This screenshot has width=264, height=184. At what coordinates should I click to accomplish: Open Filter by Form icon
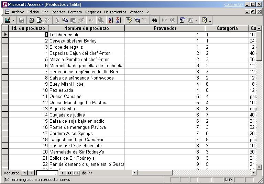[137, 20]
